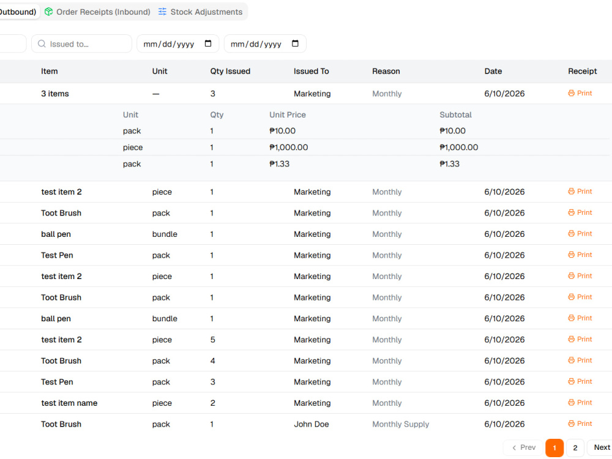This screenshot has height=459, width=612.
Task: Click the search magnifier icon
Action: 42,43
